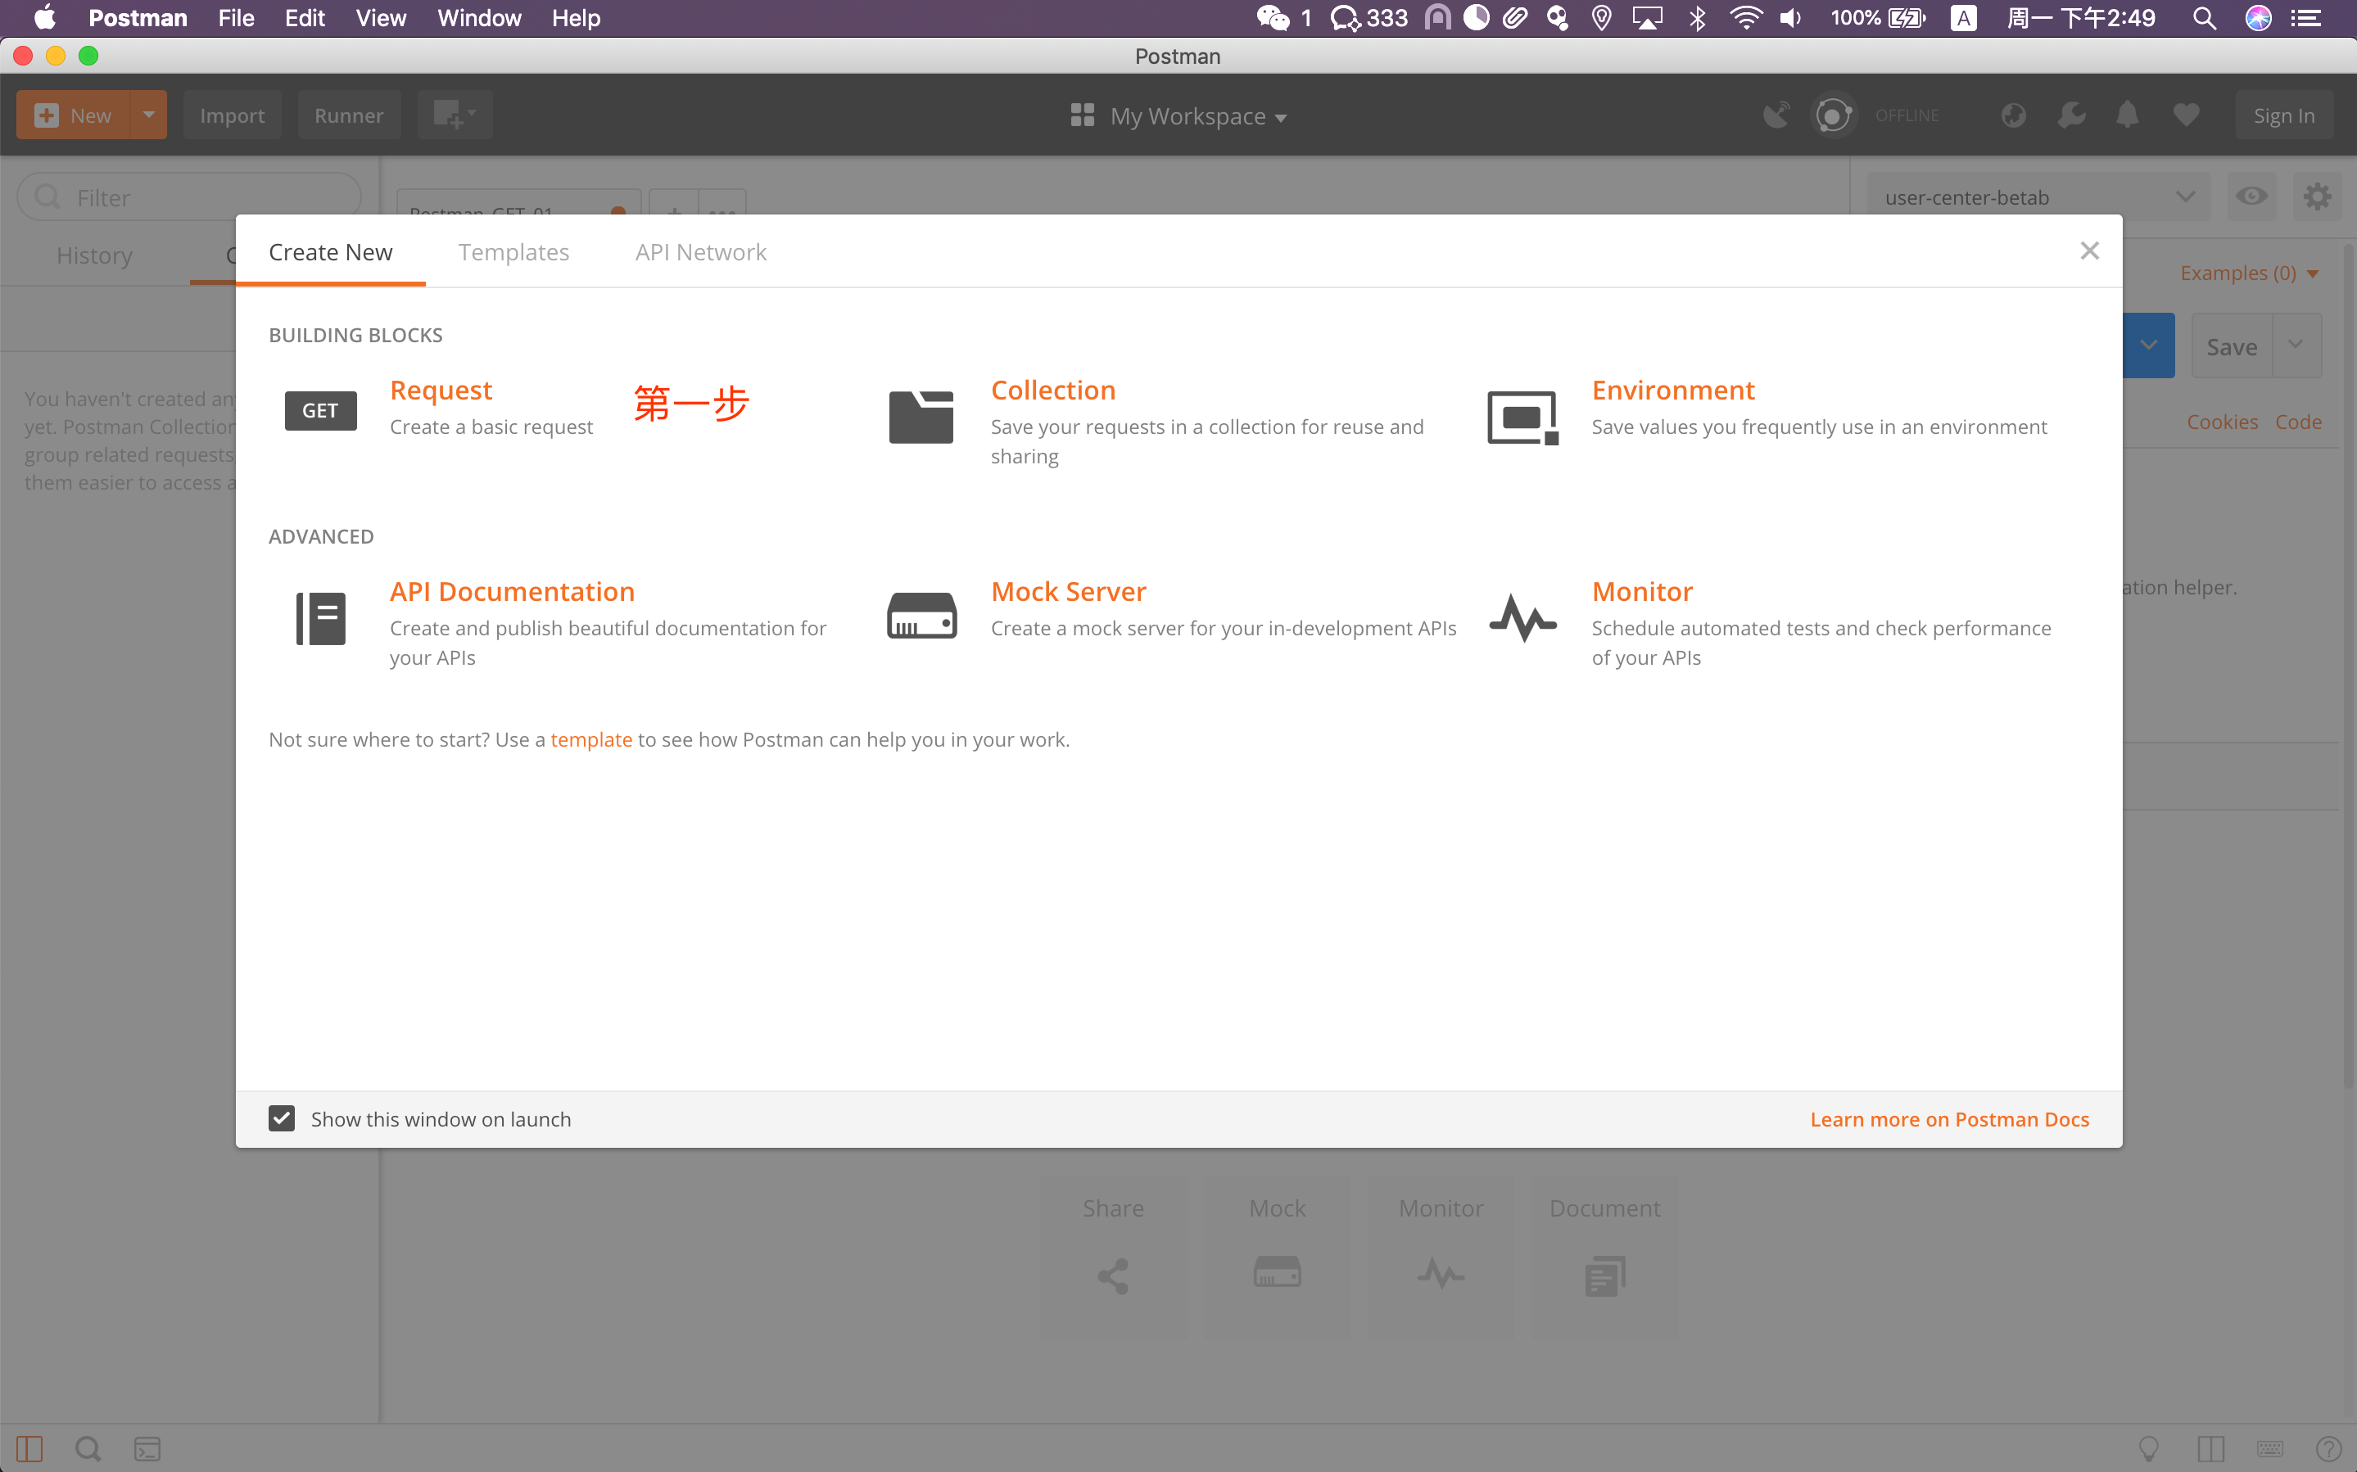Open Learn more on Postman Docs
The image size is (2357, 1472).
tap(1949, 1118)
